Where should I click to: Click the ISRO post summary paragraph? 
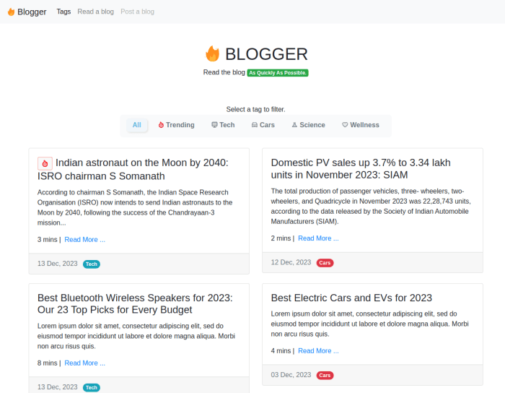click(x=135, y=207)
